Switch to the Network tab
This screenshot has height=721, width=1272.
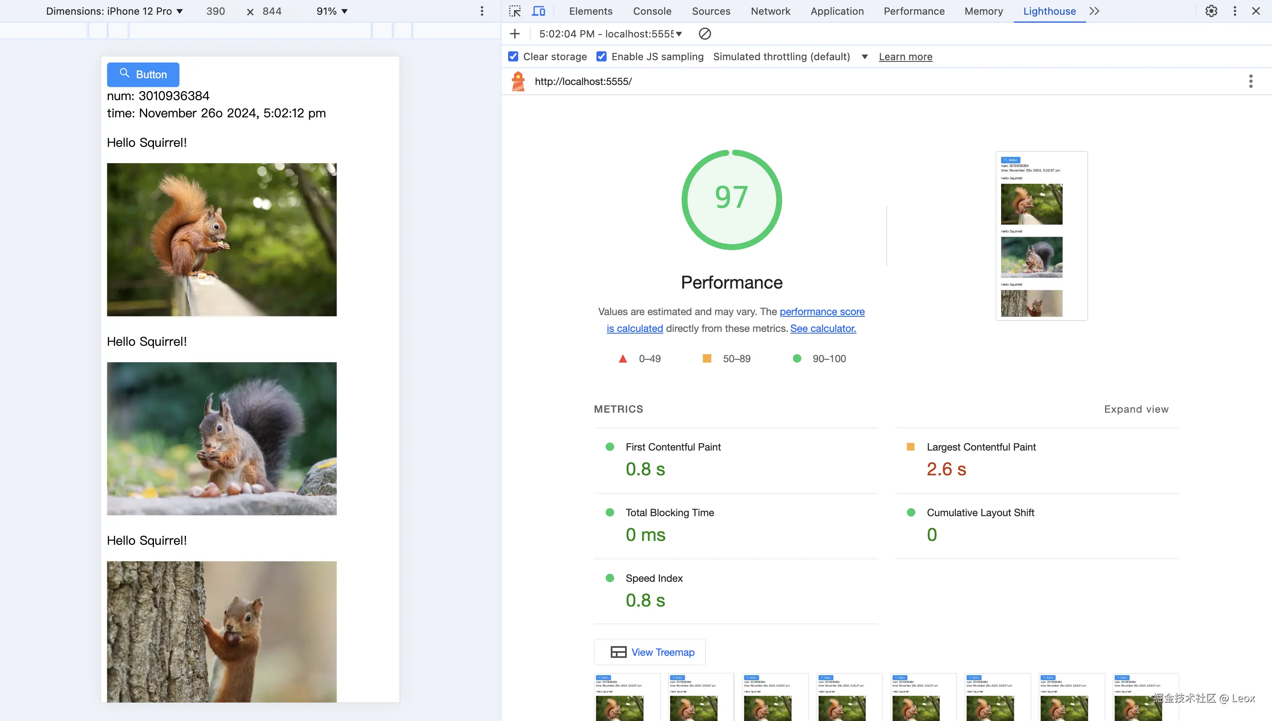(771, 11)
